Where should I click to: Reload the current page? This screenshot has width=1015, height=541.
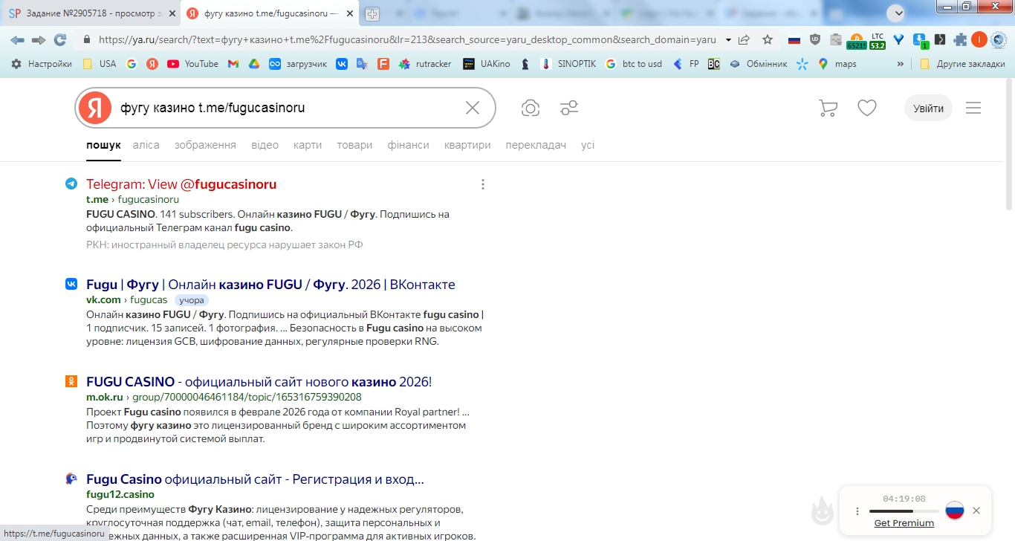point(60,40)
